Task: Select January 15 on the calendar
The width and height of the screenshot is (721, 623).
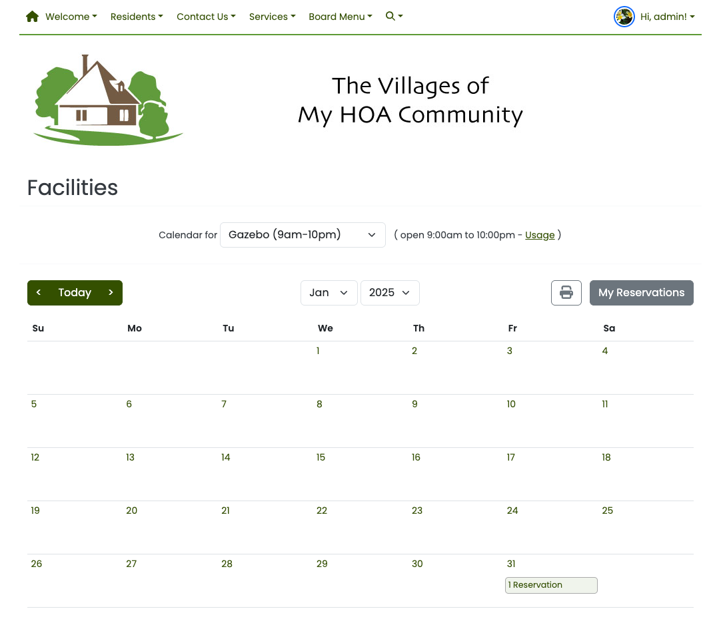Action: click(322, 457)
